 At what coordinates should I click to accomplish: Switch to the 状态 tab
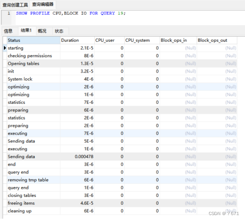59,31
